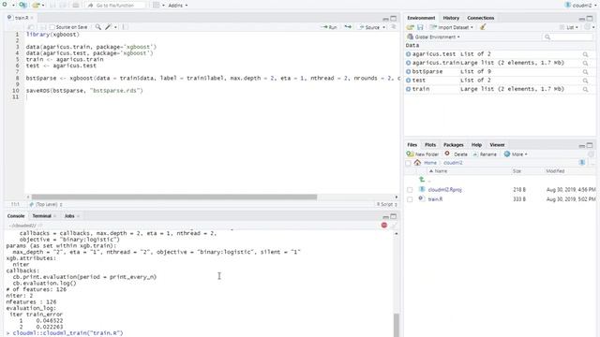This screenshot has height=337, width=600.
Task: Expand the train object
Action: (x=409, y=89)
